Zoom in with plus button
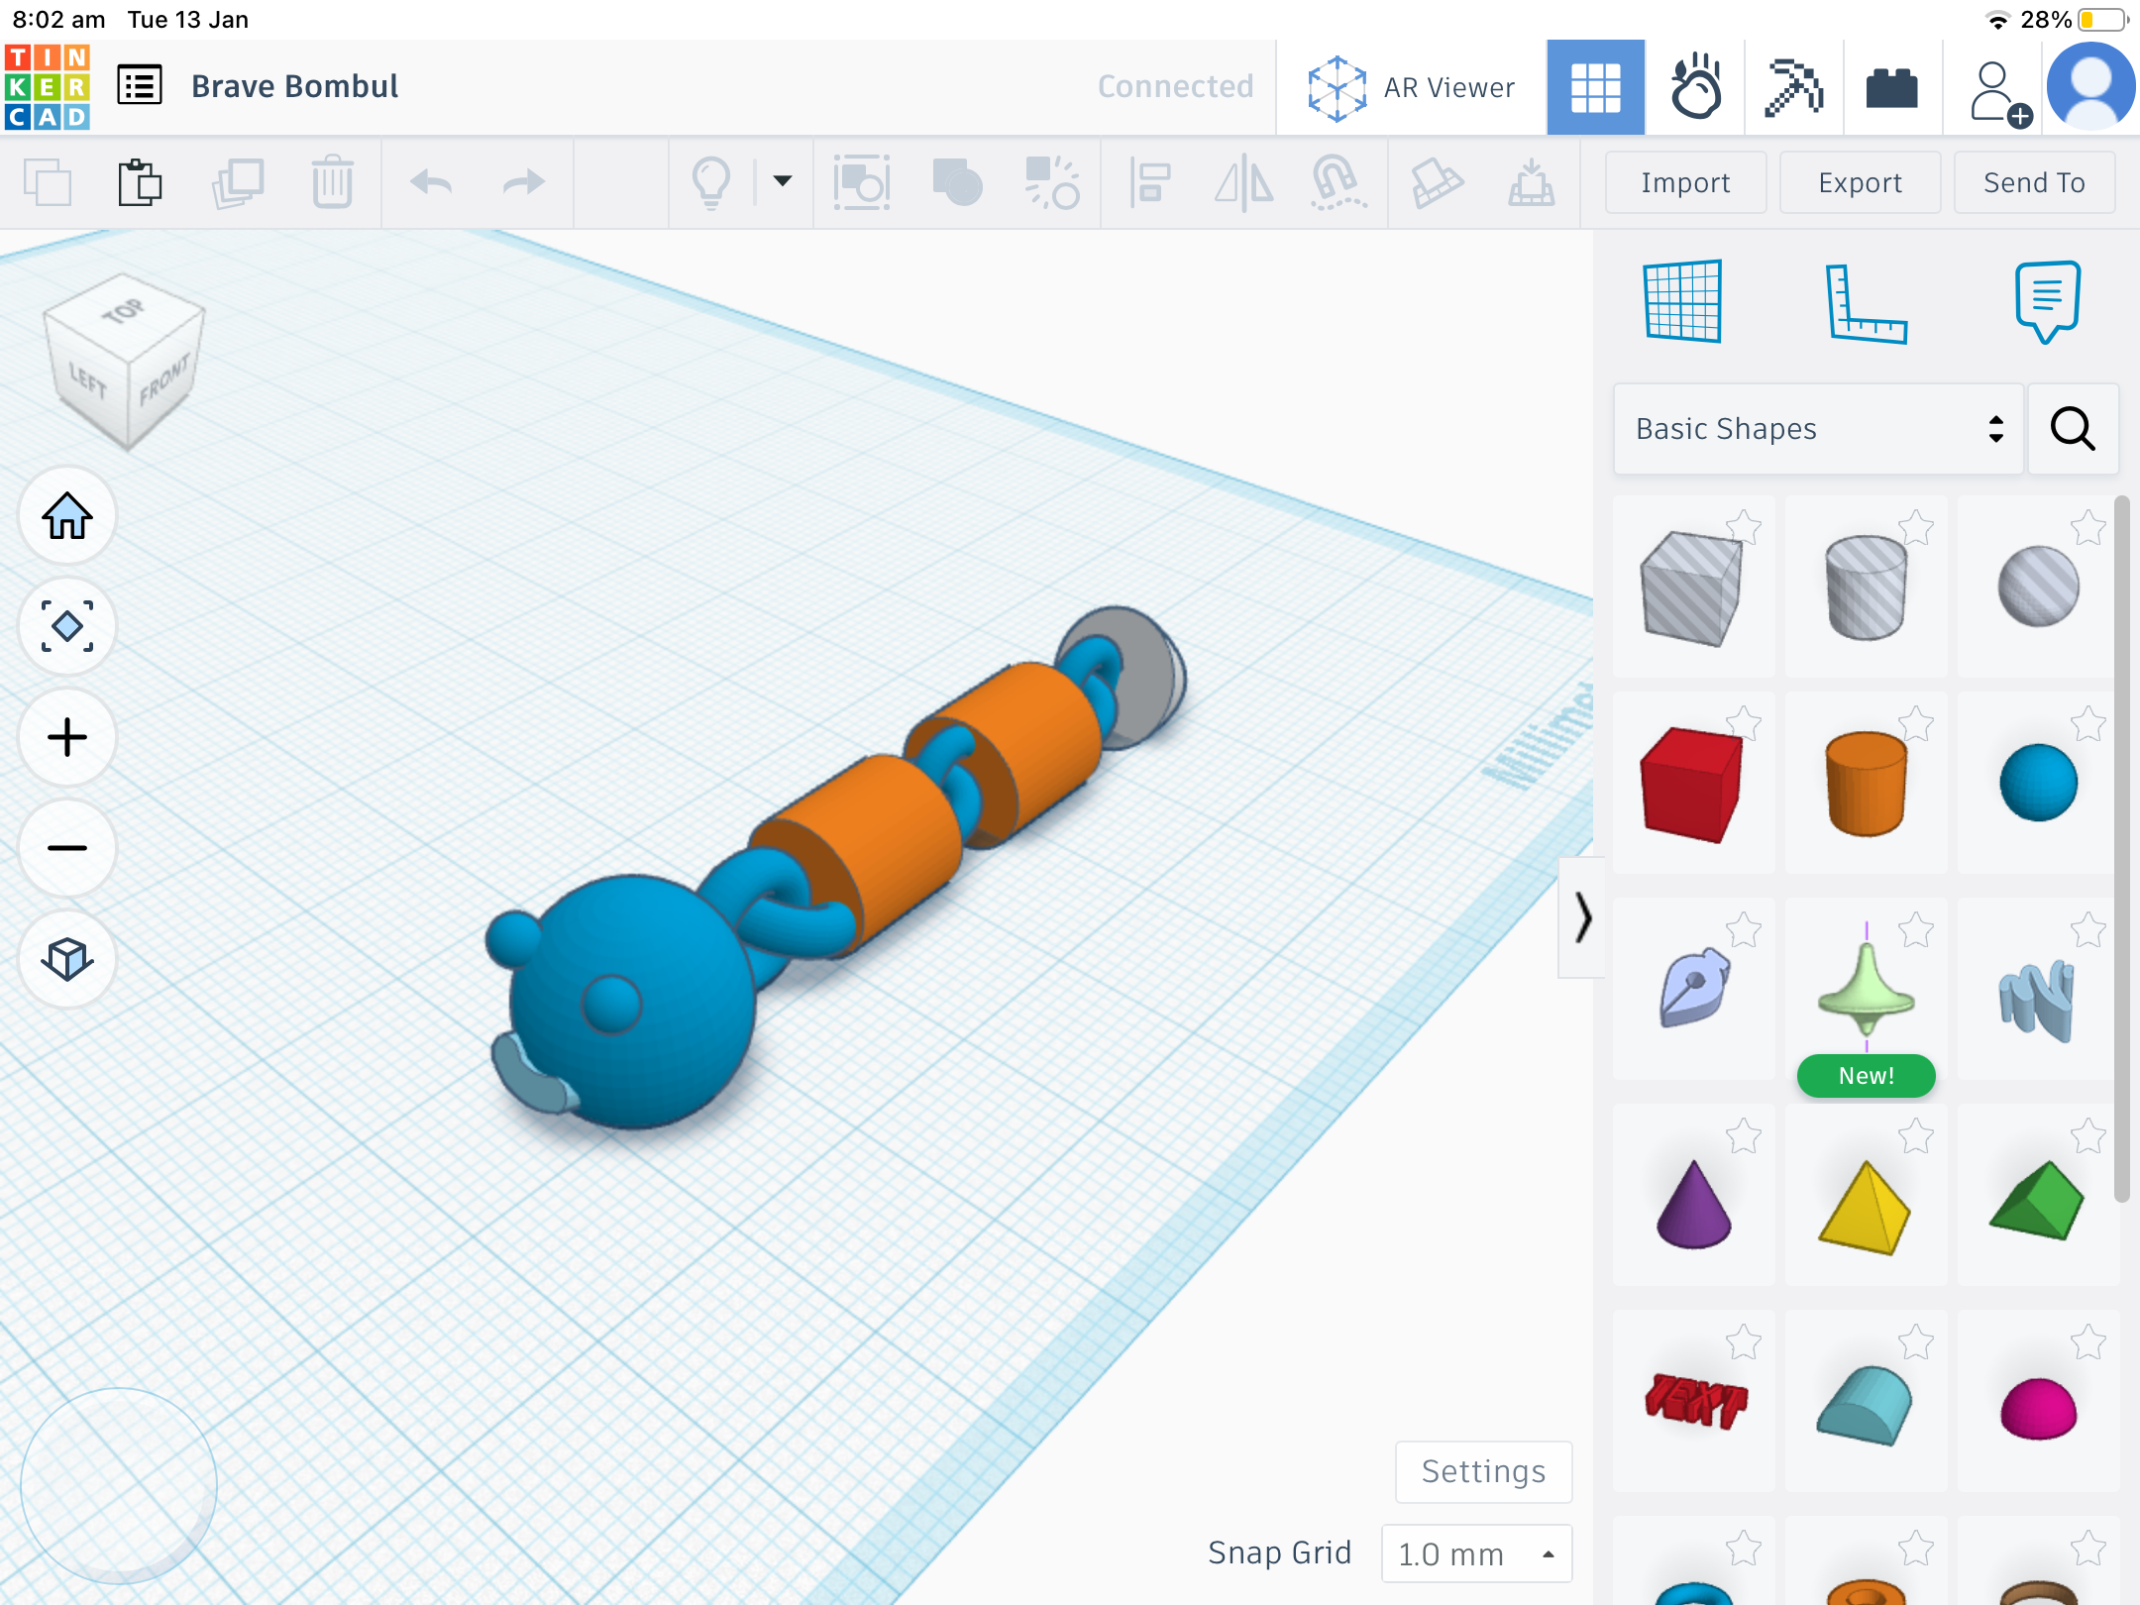Image resolution: width=2140 pixels, height=1605 pixels. pos(67,738)
